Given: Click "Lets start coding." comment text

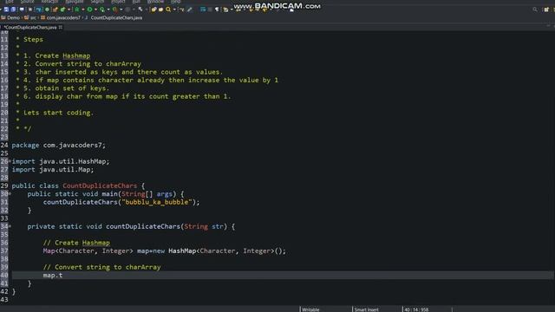Looking at the screenshot, I should pos(58,113).
